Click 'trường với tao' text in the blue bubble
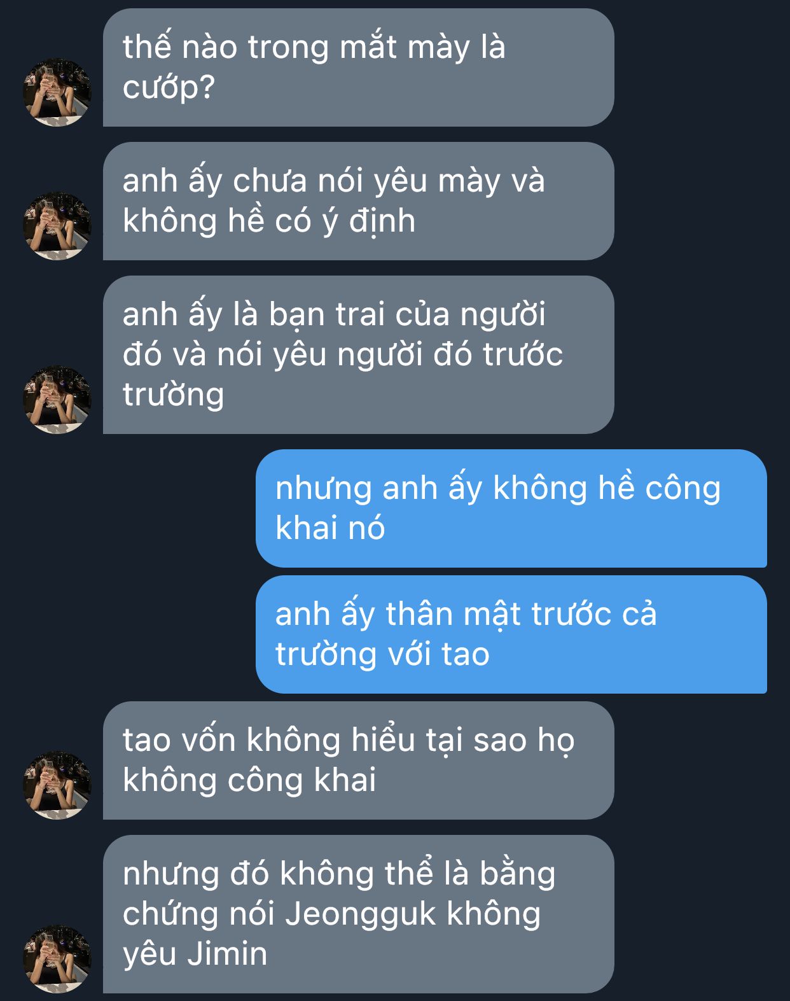 pyautogui.click(x=382, y=655)
